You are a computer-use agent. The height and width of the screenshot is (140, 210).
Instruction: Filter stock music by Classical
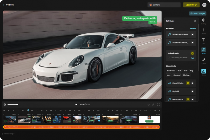(x=177, y=75)
